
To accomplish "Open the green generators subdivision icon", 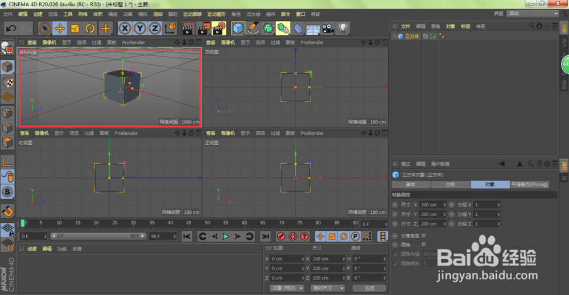I will point(268,28).
